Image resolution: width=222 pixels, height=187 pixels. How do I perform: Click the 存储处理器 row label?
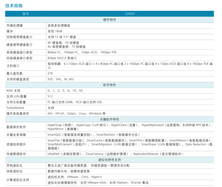click(x=15, y=25)
